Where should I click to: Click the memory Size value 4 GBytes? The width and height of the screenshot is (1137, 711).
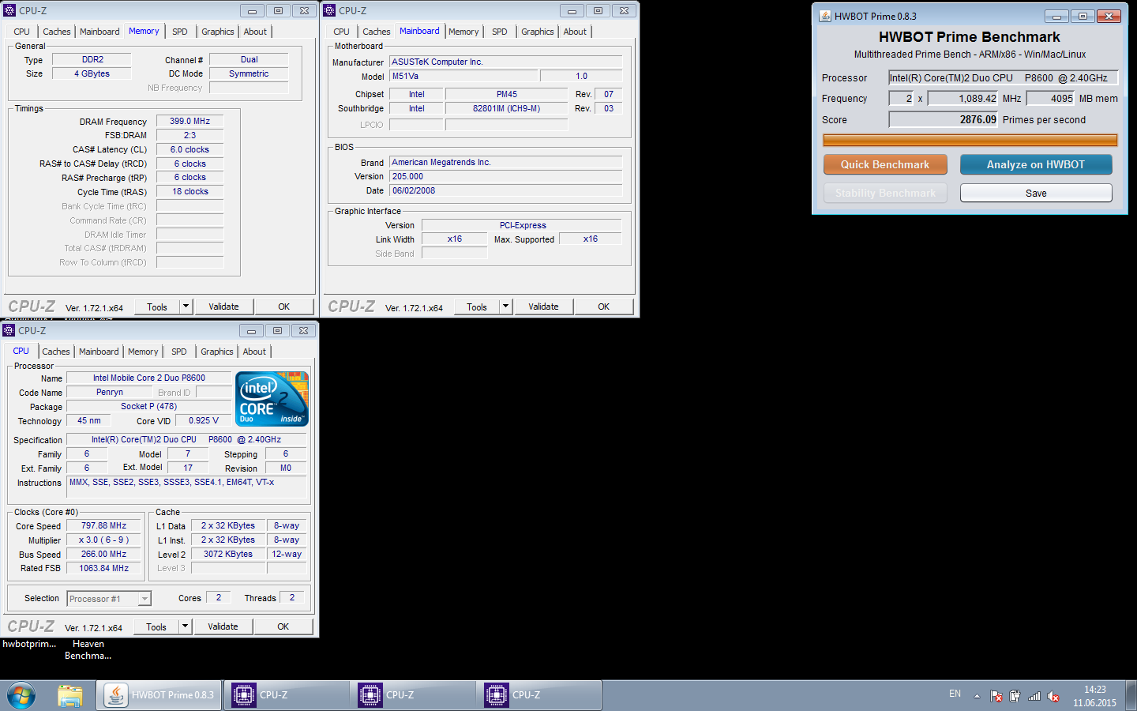[x=92, y=73]
